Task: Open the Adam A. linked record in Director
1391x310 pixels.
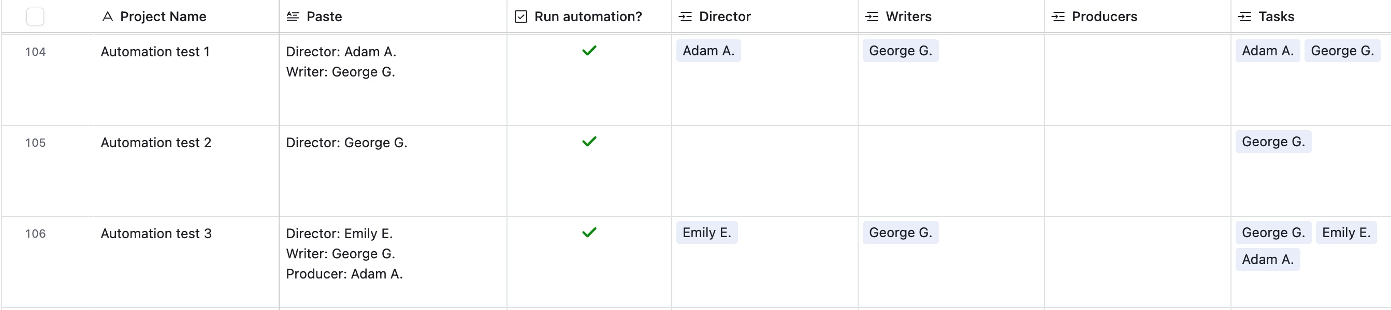Action: pyautogui.click(x=708, y=51)
